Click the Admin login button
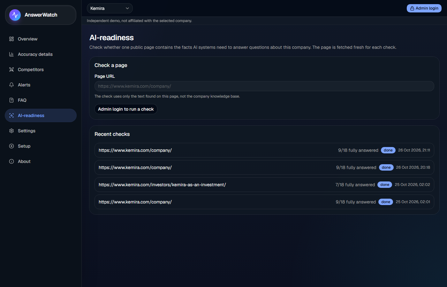 click(424, 8)
